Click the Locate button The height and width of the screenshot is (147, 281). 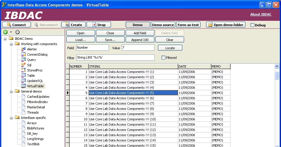pos(170,48)
